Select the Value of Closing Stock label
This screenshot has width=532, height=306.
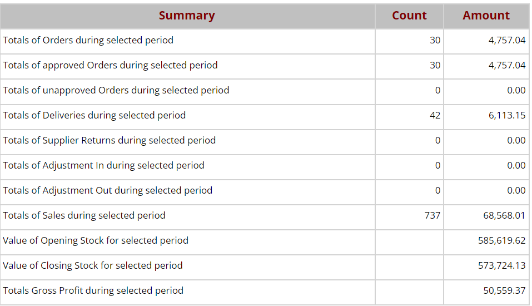point(93,265)
